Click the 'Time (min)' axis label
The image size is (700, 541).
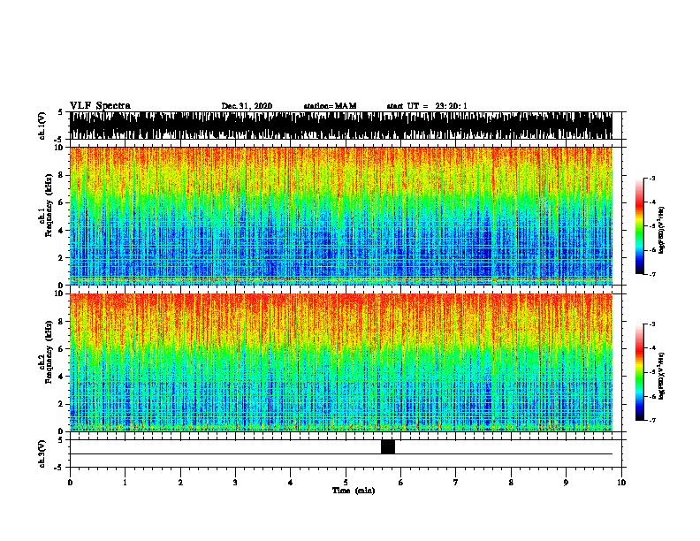(x=354, y=491)
